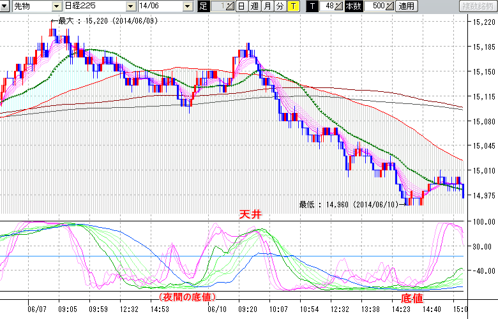
Task: Click the 500 bar count input field
Action: (374, 6)
